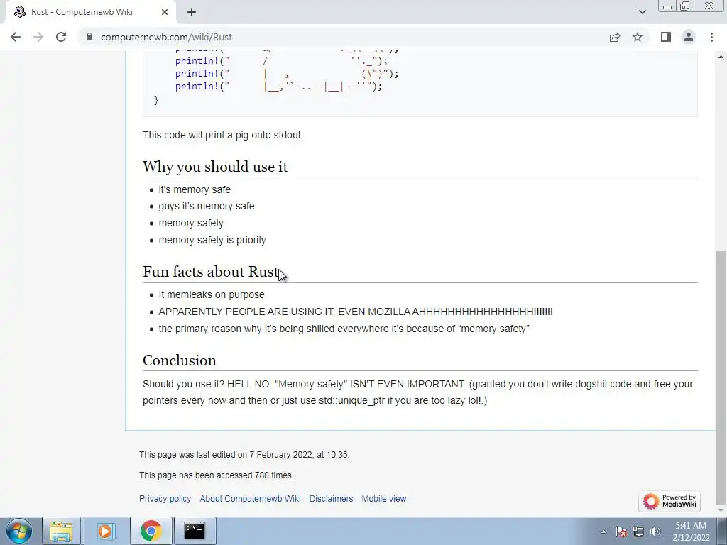This screenshot has width=727, height=545.
Task: Launch Windows Media Player from taskbar
Action: pyautogui.click(x=105, y=531)
